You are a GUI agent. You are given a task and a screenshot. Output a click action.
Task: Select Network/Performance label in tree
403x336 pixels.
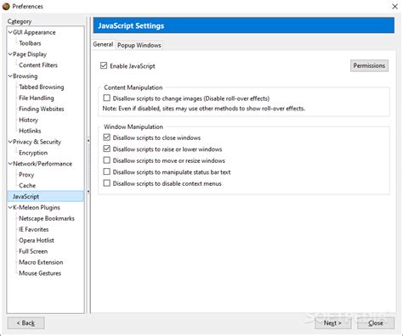coord(43,164)
